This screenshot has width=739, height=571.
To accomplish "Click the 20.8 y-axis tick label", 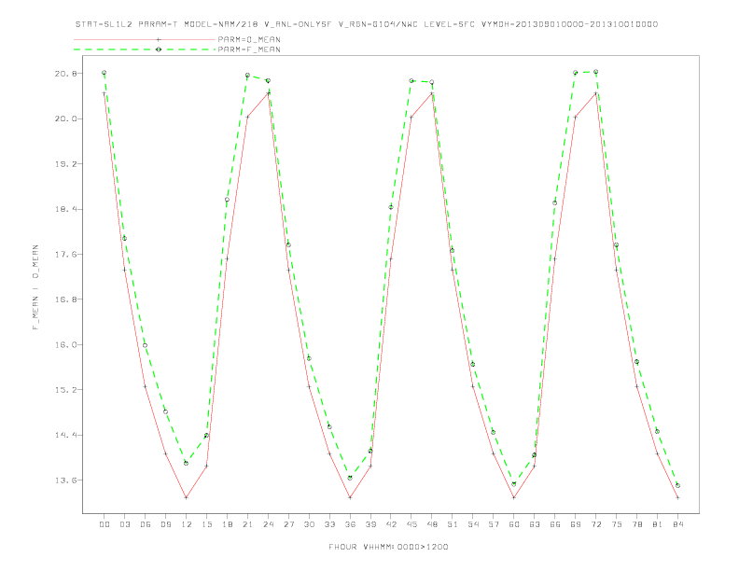I will pos(66,74).
